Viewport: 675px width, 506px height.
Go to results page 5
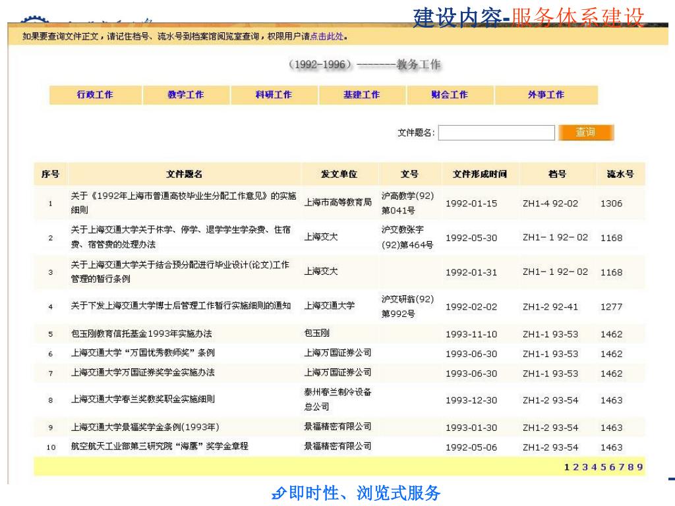(x=603, y=467)
